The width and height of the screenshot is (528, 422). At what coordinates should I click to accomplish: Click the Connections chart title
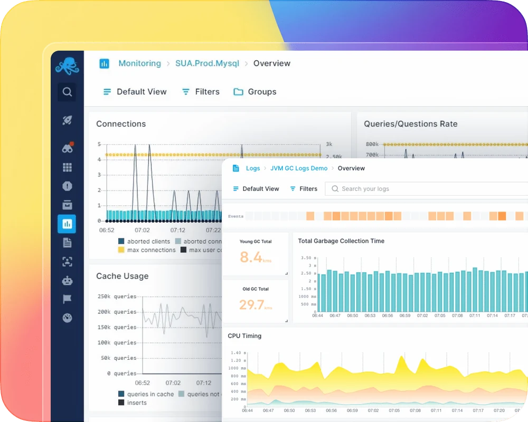click(121, 124)
